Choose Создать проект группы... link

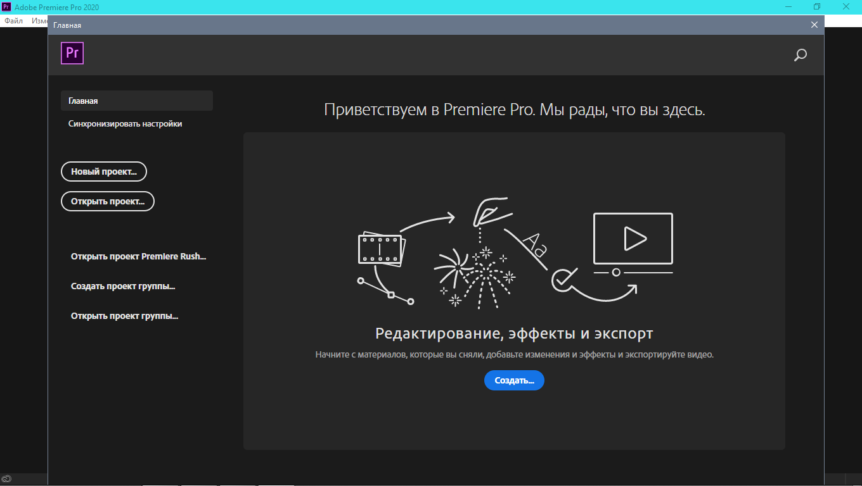pos(123,287)
